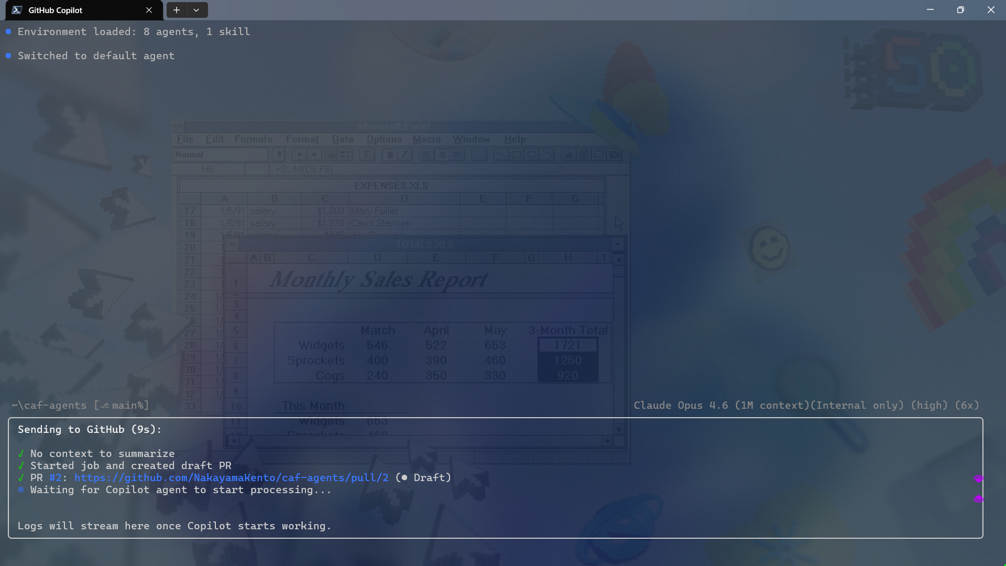This screenshot has height=566, width=1006.
Task: Click the PowerShell icon on the terminal tab
Action: pos(17,9)
